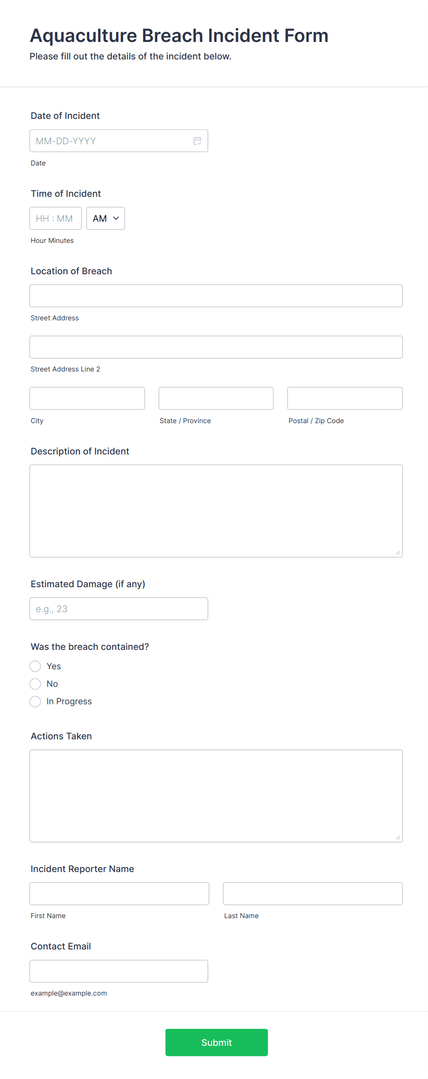Open the date picker calendar icon
The image size is (428, 1079).
coord(197,141)
